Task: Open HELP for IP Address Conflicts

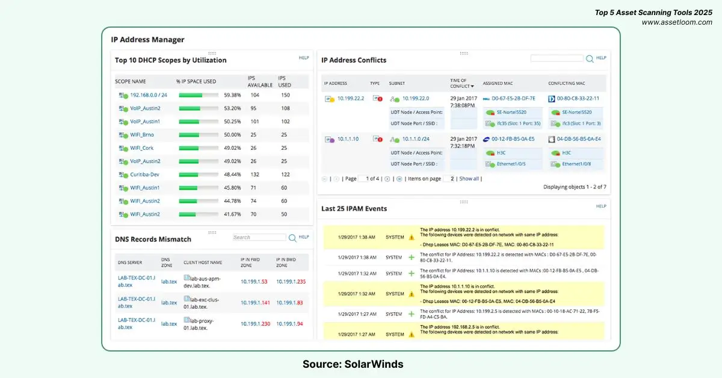Action: point(601,58)
